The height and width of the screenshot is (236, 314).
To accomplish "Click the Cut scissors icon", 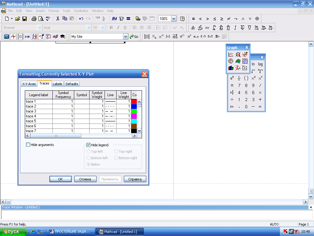I will point(58,19).
